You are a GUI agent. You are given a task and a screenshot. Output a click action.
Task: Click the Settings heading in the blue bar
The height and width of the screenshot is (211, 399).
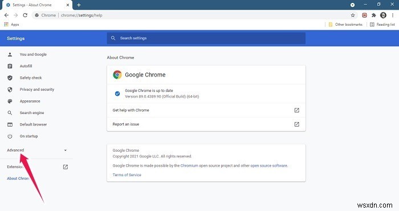tap(16, 38)
